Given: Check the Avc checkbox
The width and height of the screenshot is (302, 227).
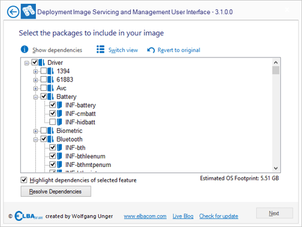Looking at the screenshot, I should tap(43, 88).
